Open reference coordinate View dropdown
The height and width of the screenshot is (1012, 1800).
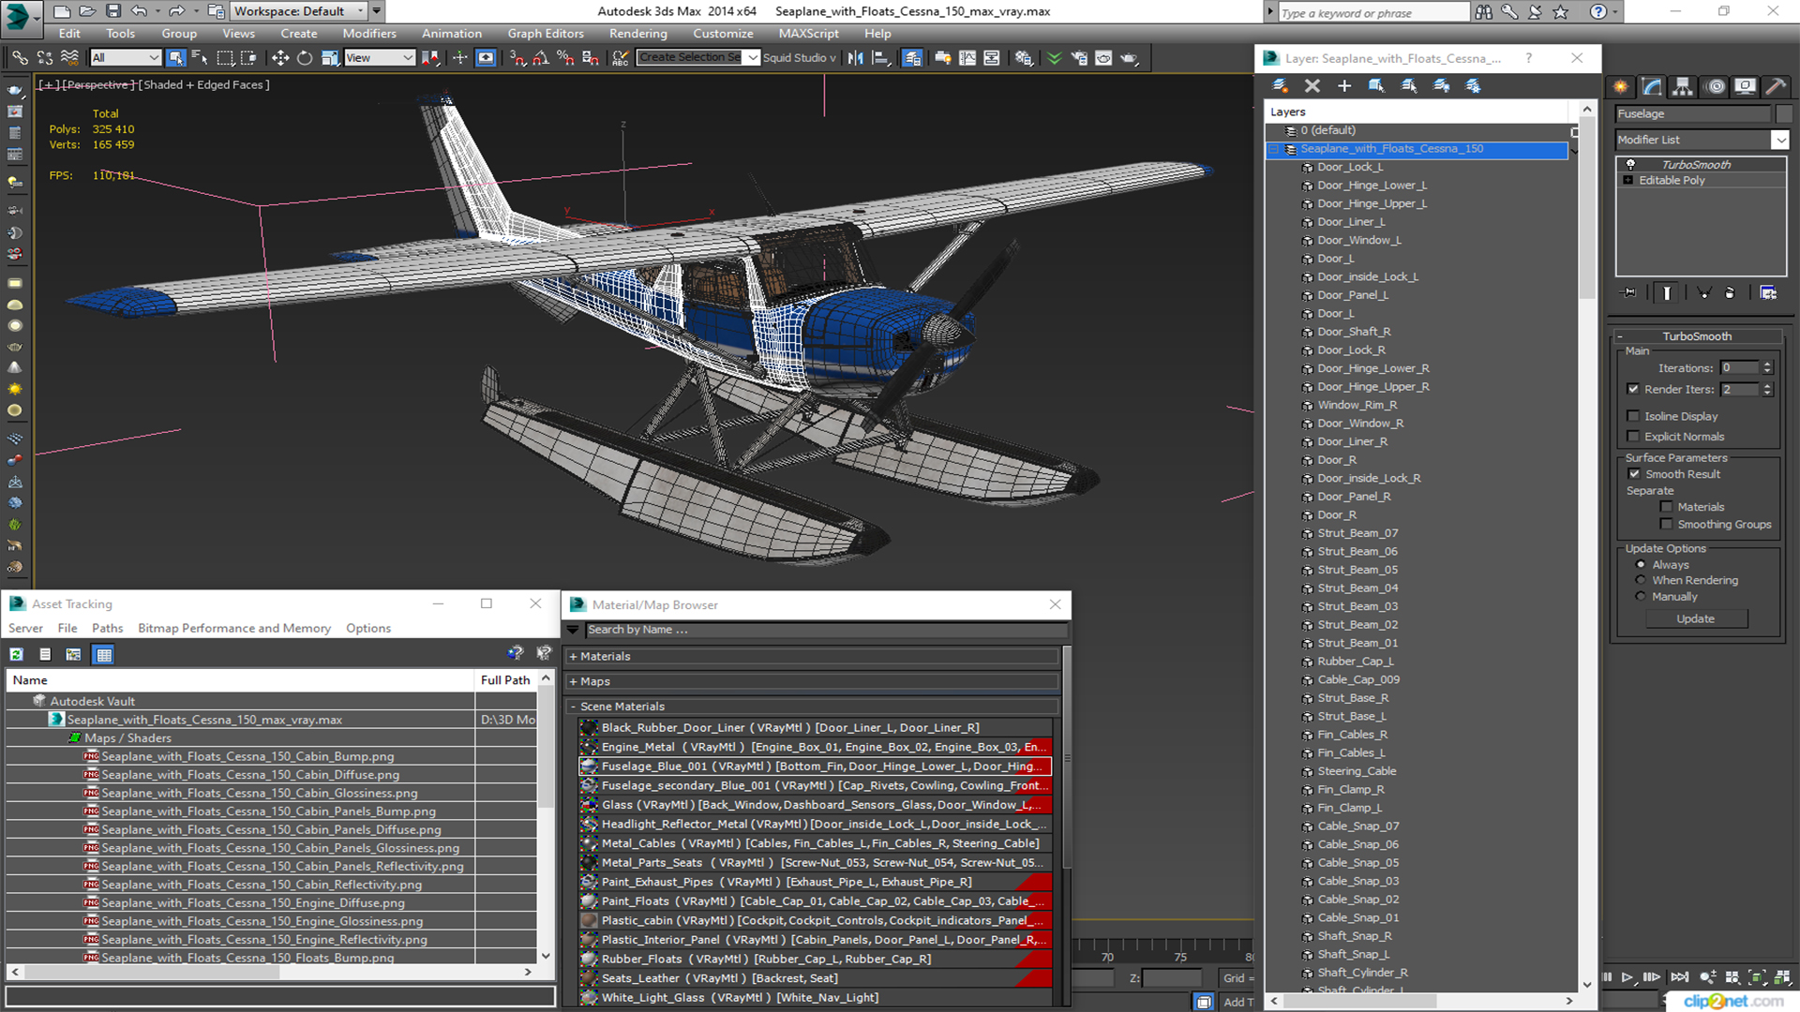pos(380,58)
